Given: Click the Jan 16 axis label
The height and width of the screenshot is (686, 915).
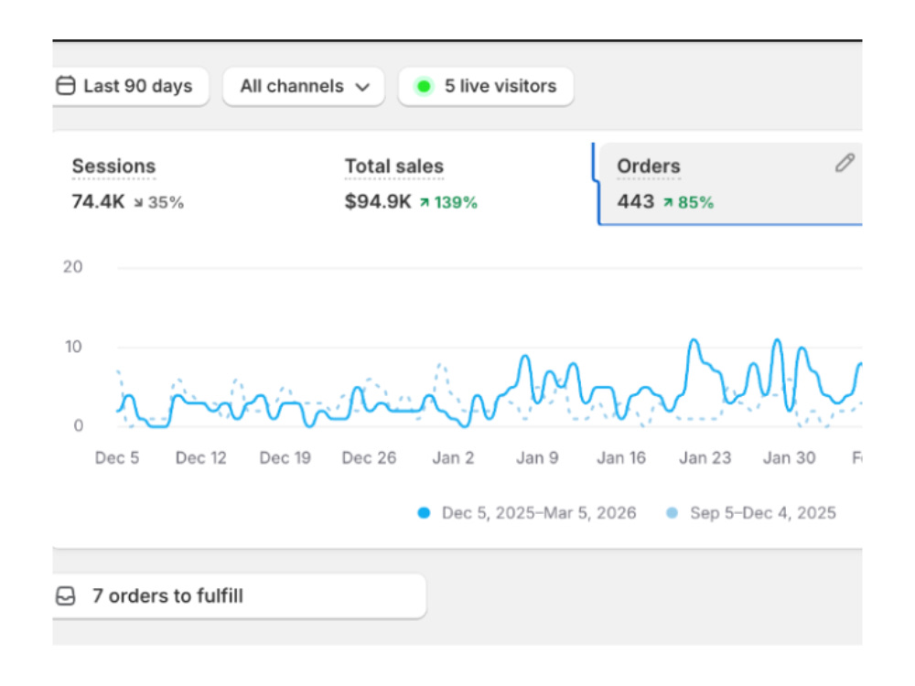Looking at the screenshot, I should (621, 458).
